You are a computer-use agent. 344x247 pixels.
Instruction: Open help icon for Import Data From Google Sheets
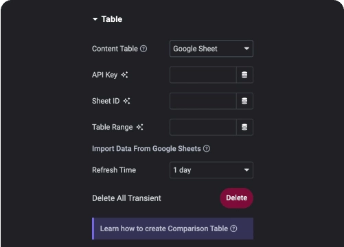pos(207,149)
